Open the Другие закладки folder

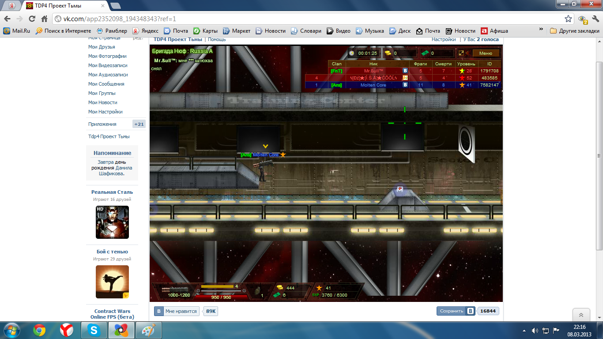pos(575,31)
